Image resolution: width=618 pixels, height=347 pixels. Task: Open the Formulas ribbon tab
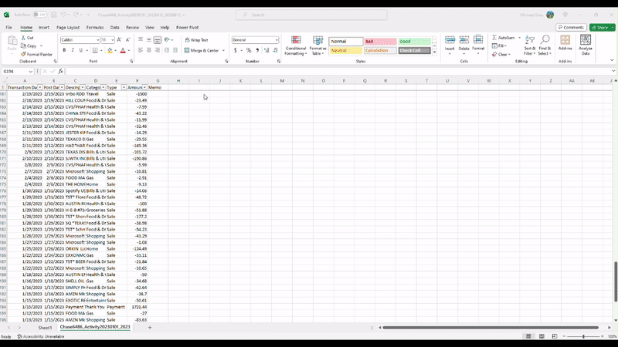tap(95, 27)
